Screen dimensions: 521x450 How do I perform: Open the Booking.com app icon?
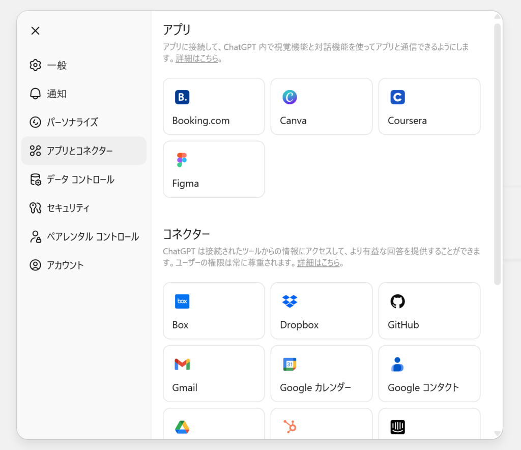[182, 97]
